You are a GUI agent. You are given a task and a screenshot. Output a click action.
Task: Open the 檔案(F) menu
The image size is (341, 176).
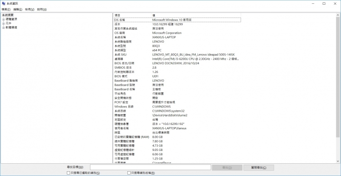[x=6, y=9]
